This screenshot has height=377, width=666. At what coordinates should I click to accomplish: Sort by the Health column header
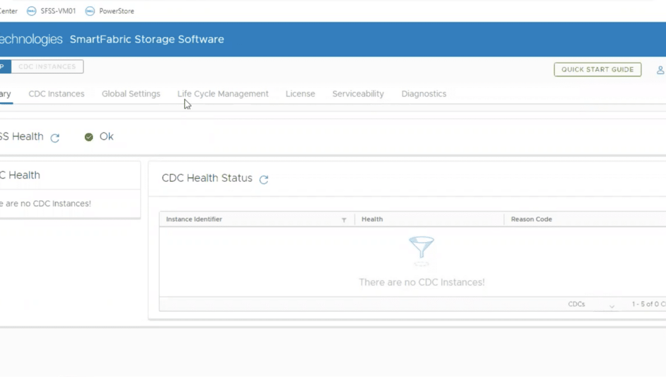tap(372, 219)
